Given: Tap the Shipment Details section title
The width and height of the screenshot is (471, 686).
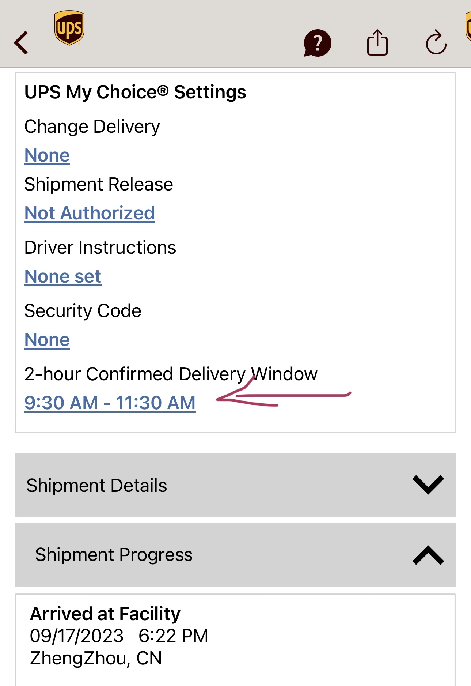Looking at the screenshot, I should coord(96,486).
